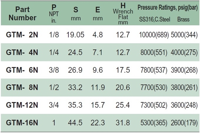Click the P NPT in. header
The width and height of the screenshot is (200, 133).
[x=54, y=13]
